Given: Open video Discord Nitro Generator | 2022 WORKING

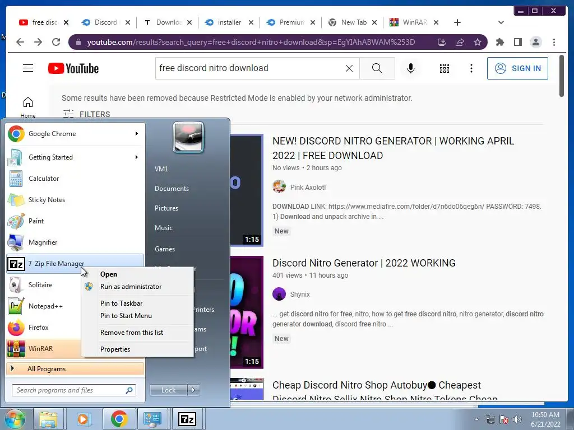Looking at the screenshot, I should click(x=364, y=263).
